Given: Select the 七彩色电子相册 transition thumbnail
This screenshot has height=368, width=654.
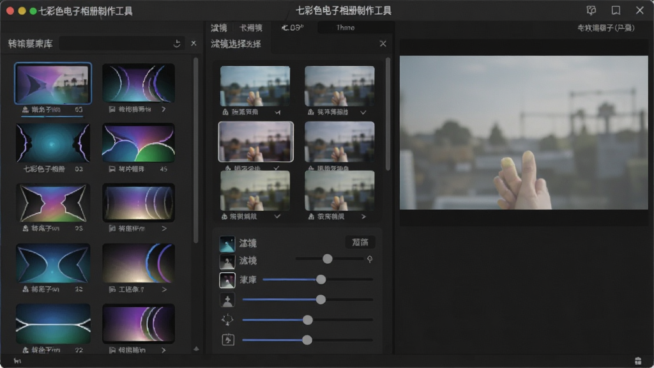Looking at the screenshot, I should [52, 143].
